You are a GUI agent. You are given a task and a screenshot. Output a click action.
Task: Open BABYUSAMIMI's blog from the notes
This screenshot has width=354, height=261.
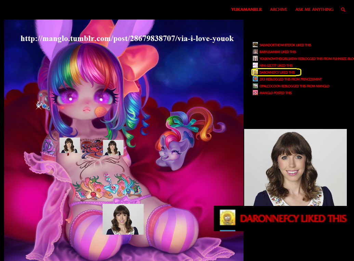[x=270, y=52]
